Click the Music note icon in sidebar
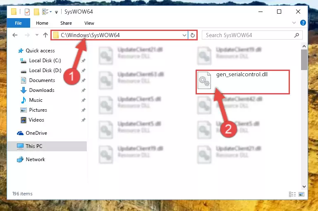The width and height of the screenshot is (318, 211). [24, 100]
